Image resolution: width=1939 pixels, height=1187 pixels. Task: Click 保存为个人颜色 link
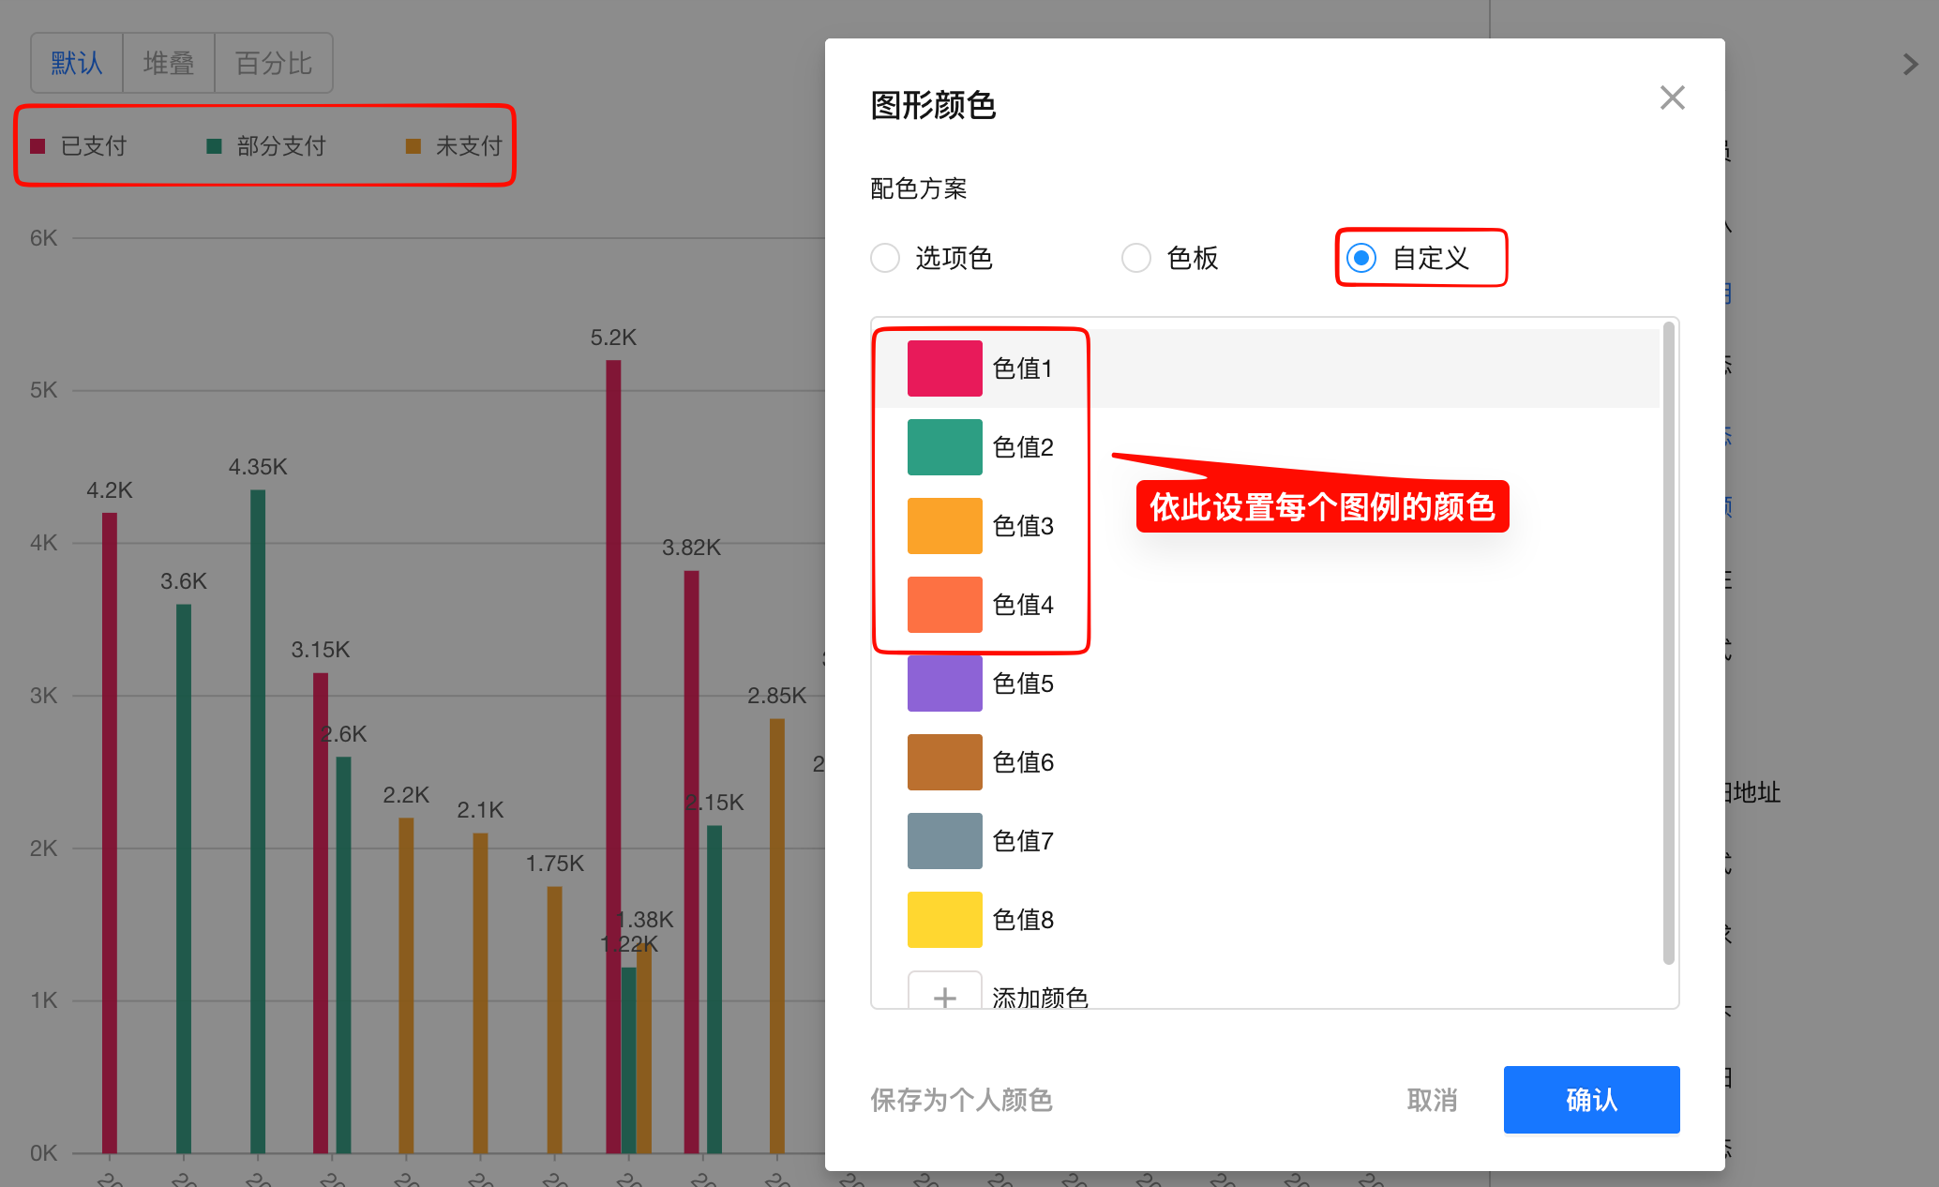(961, 1100)
